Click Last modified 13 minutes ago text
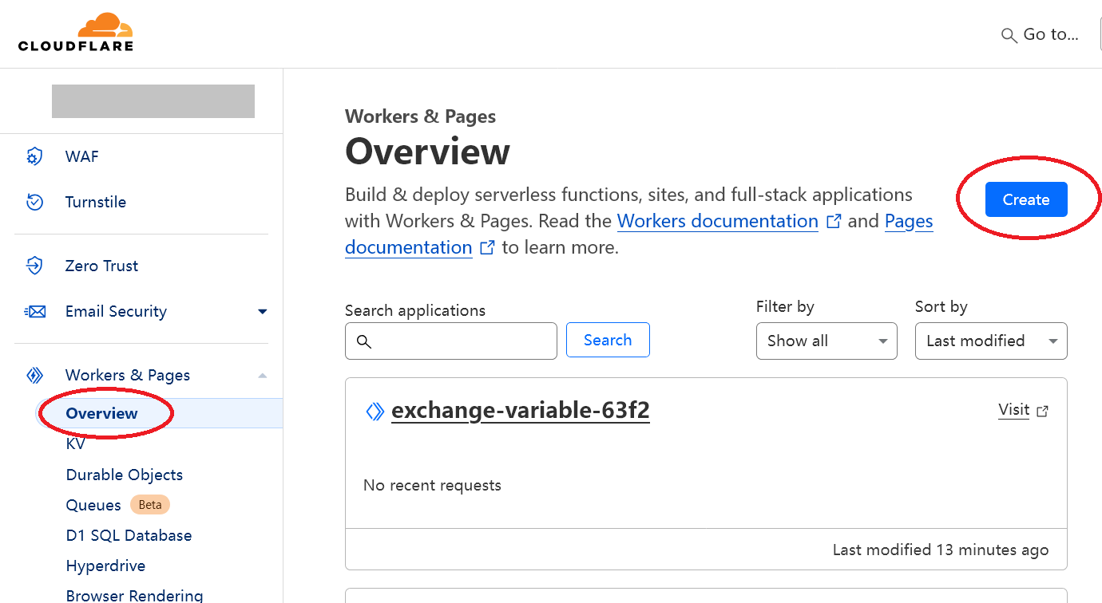The image size is (1102, 603). point(941,550)
